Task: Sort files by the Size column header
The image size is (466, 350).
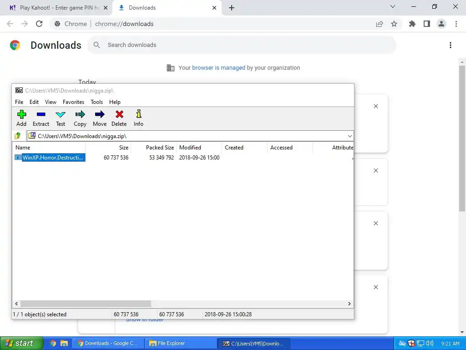Action: [x=108, y=148]
